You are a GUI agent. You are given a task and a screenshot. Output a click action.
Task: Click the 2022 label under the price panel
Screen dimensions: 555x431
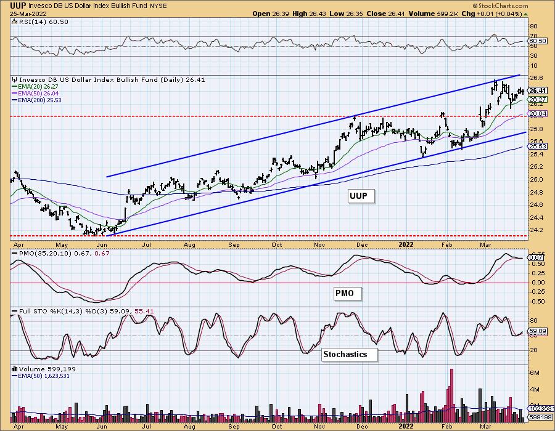coord(406,244)
